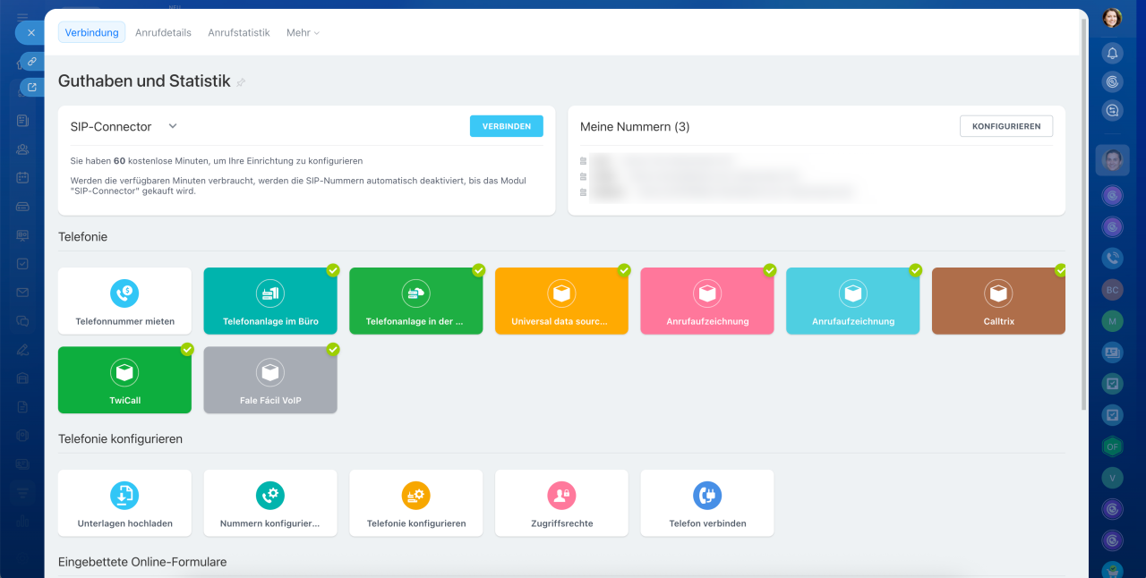Open the green TwiCall tile
The image size is (1146, 578).
[x=124, y=380]
